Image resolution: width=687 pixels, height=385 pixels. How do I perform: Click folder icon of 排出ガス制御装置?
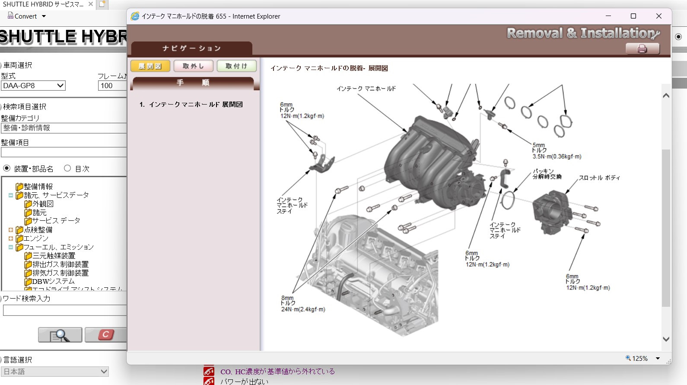point(28,264)
